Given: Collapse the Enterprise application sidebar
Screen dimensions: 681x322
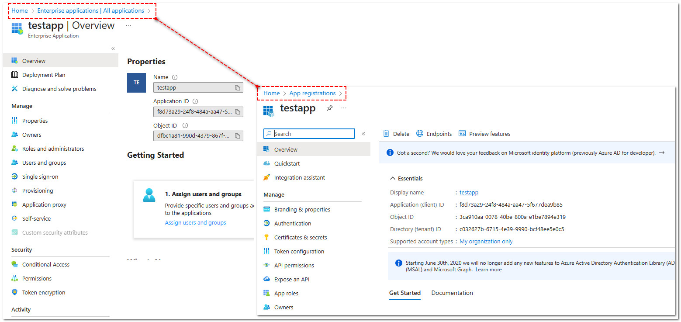Looking at the screenshot, I should (113, 48).
